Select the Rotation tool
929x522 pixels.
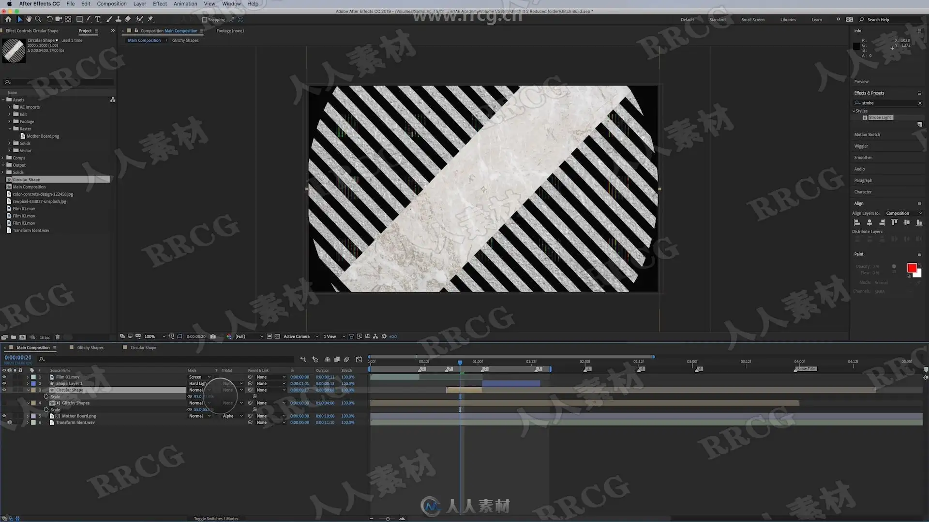49,19
